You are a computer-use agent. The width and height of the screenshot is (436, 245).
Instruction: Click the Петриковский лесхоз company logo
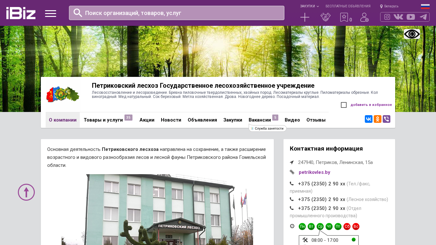63,94
